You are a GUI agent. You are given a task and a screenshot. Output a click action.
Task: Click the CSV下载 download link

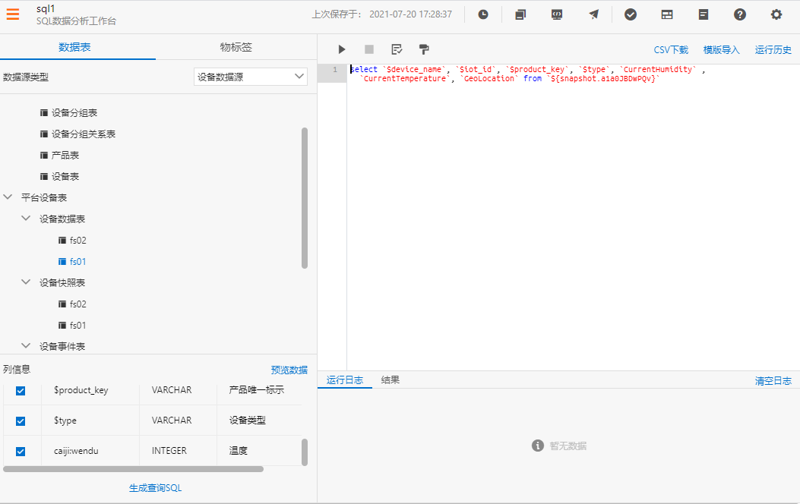(671, 50)
